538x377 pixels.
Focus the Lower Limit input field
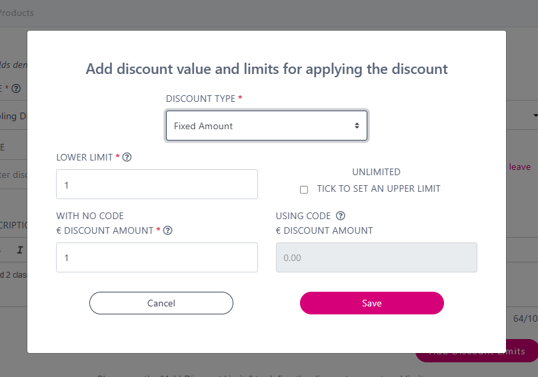(157, 185)
